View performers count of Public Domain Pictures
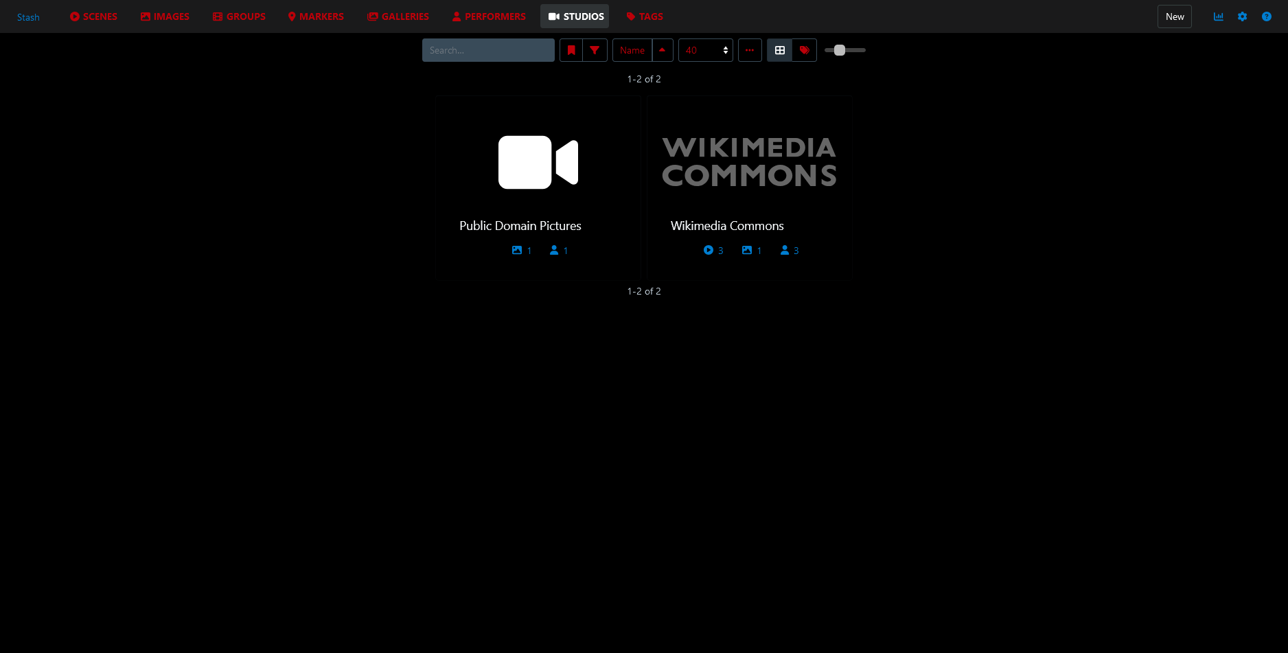The width and height of the screenshot is (1288, 653). coord(559,251)
